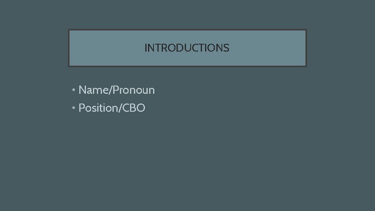Select the Name/Pronoun bullet line
This screenshot has width=375, height=211.
tap(113, 90)
